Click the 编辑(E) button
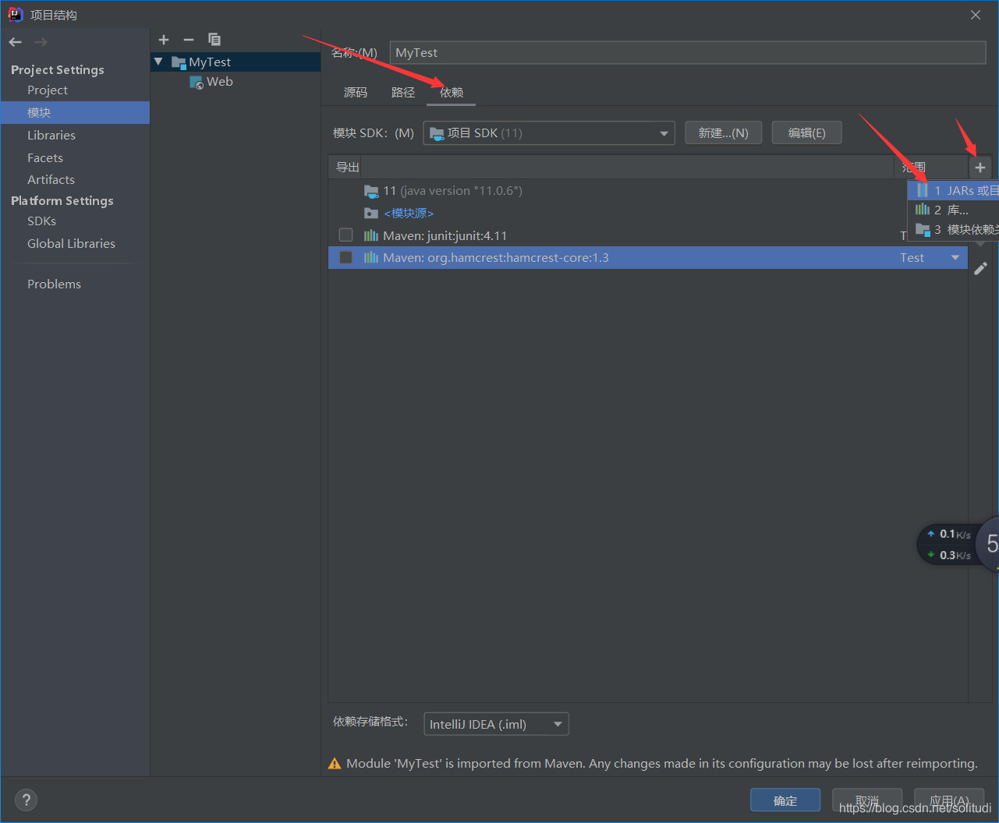999x823 pixels. pyautogui.click(x=807, y=133)
